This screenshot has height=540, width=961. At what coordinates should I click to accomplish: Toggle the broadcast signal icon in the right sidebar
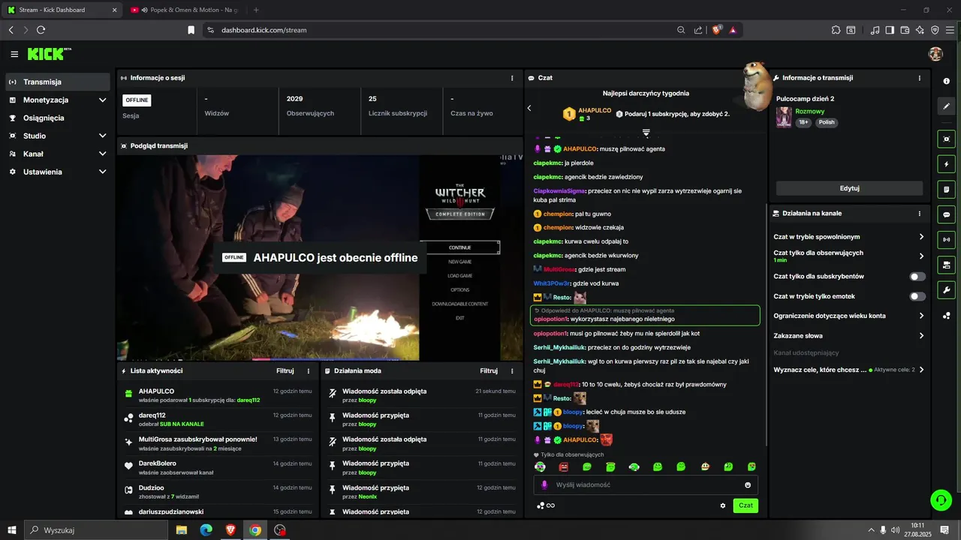pos(946,240)
